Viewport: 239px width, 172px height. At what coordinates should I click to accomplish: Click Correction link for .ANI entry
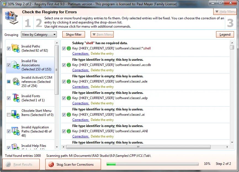[81, 136]
